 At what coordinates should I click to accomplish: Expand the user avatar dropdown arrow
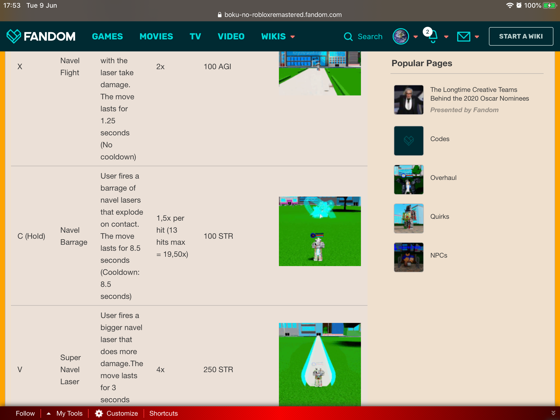pos(416,37)
